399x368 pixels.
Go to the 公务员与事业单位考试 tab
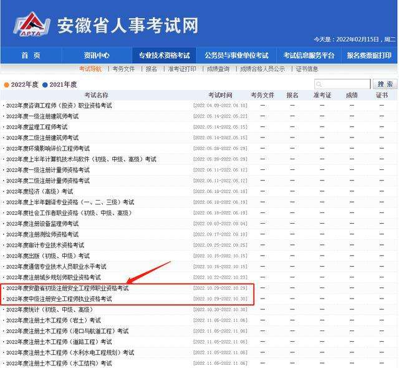[x=236, y=56]
